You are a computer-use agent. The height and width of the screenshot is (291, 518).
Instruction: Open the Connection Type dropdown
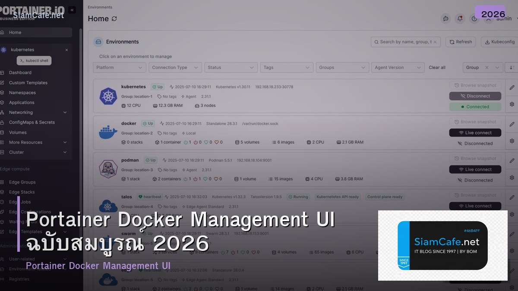pos(175,67)
